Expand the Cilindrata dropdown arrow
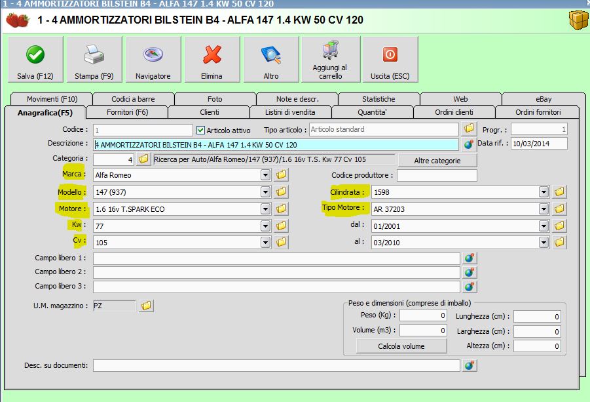The width and height of the screenshot is (590, 402). pos(544,191)
